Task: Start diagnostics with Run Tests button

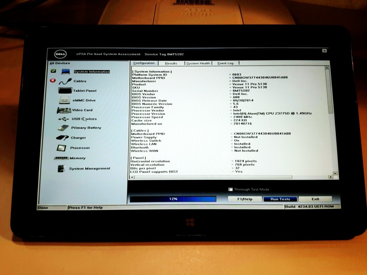Action: click(280, 199)
